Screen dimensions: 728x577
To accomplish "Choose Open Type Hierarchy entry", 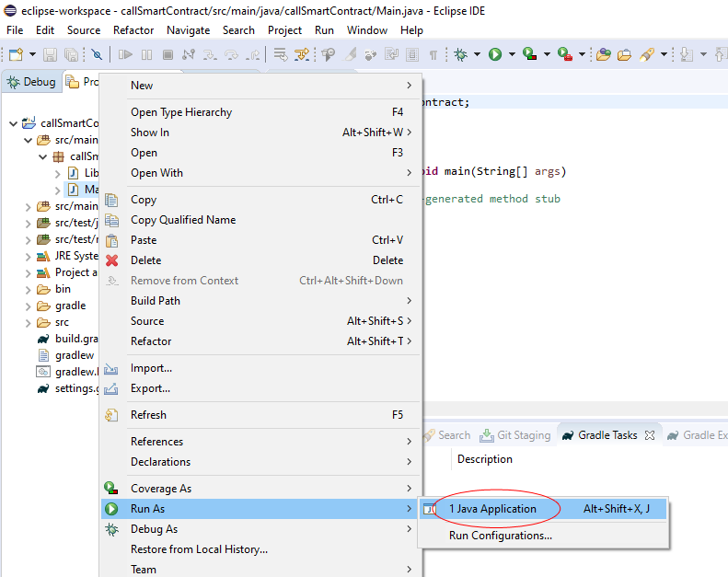I will [260, 112].
